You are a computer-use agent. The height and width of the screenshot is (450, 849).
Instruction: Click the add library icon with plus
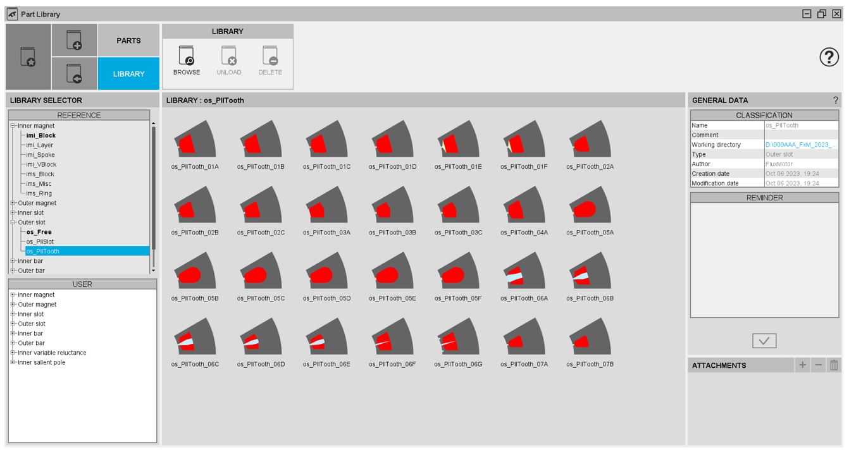point(75,40)
